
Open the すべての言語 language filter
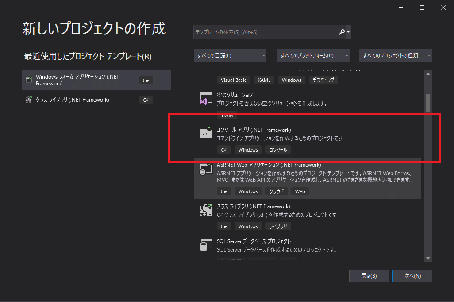click(230, 55)
